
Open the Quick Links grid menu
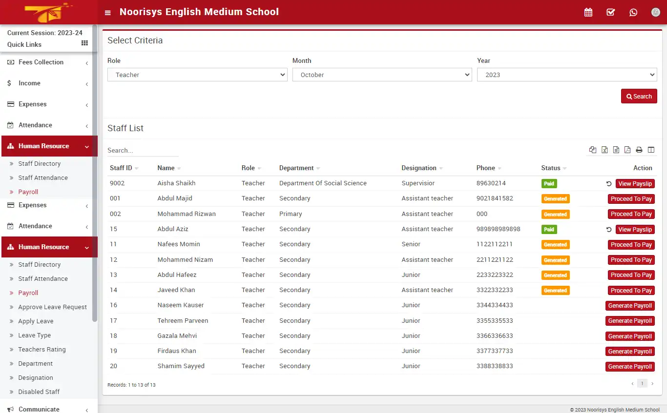pos(84,44)
